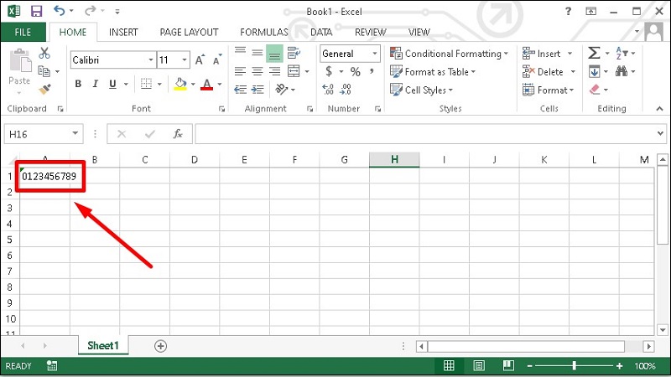Add a new sheet with plus button
This screenshot has width=671, height=377.
click(x=160, y=346)
